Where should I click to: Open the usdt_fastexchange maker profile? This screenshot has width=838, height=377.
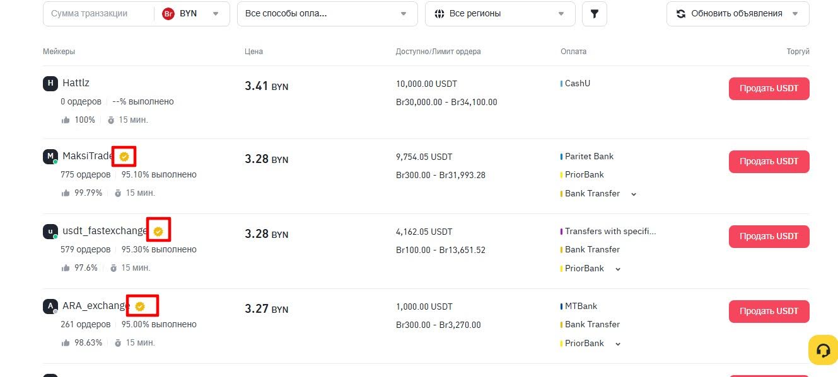click(x=104, y=231)
